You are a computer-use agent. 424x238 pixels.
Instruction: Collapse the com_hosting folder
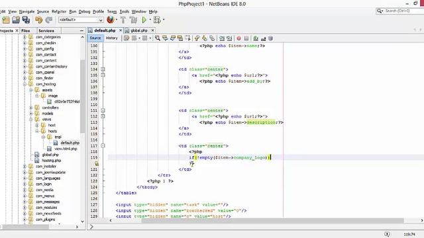pos(25,84)
